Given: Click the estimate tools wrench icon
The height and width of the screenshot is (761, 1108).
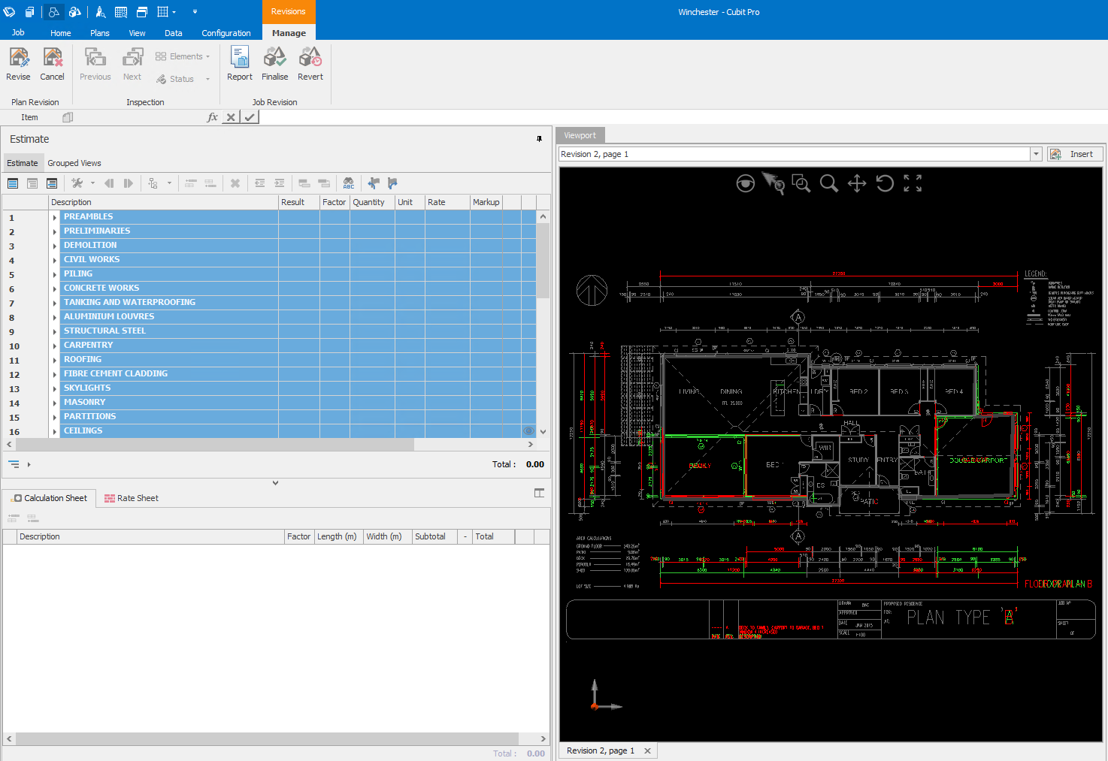Looking at the screenshot, I should click(77, 183).
